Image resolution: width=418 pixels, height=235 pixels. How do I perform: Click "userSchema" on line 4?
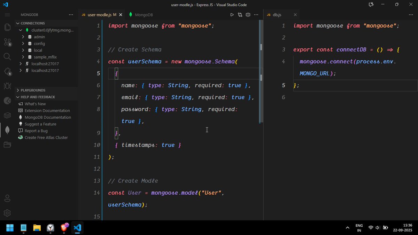145,62
